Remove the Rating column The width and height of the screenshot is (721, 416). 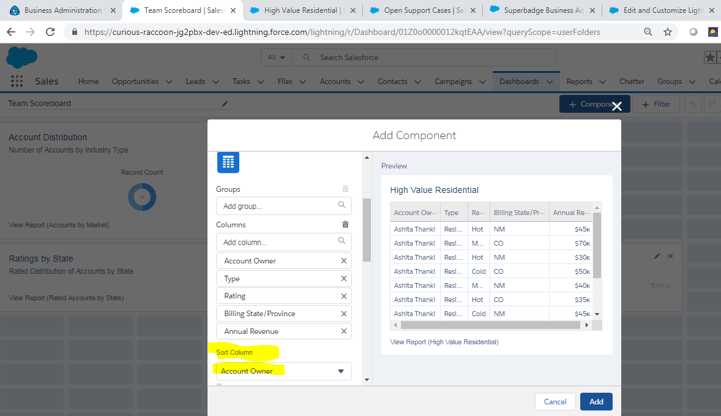[x=343, y=296]
